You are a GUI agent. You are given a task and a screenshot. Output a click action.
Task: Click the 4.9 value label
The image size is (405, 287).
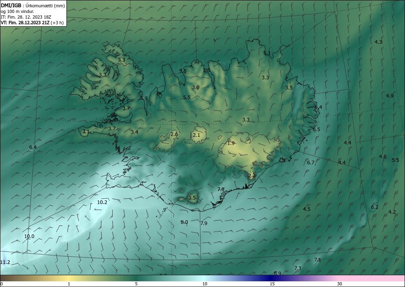pyautogui.click(x=390, y=96)
